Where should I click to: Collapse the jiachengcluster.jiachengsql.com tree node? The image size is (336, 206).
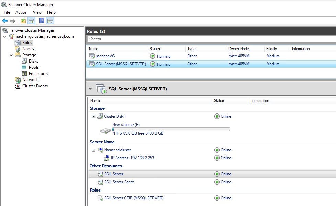pyautogui.click(x=4, y=36)
